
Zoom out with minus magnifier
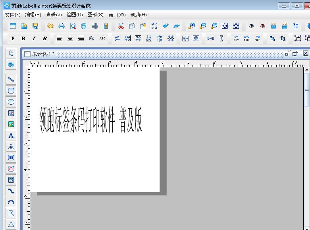click(x=203, y=26)
